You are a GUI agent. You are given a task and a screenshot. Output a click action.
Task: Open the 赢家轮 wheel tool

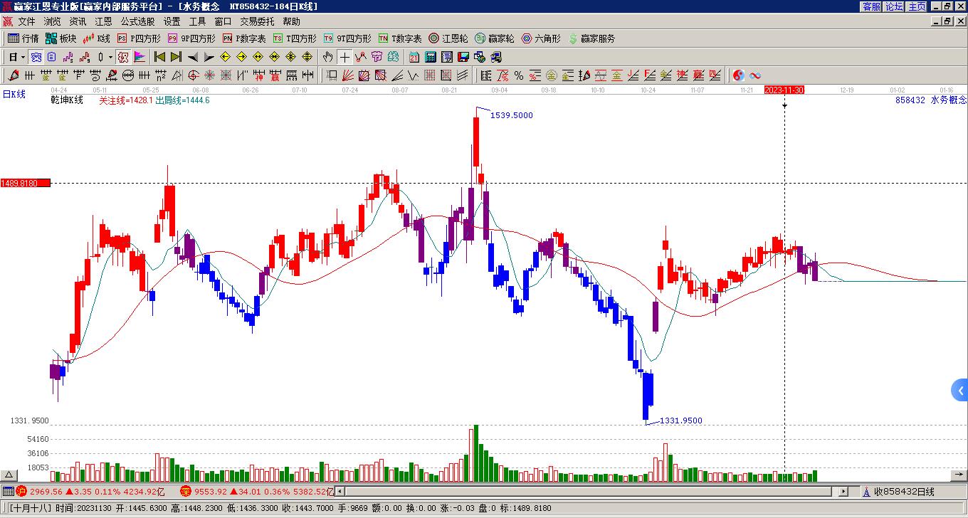pos(495,38)
